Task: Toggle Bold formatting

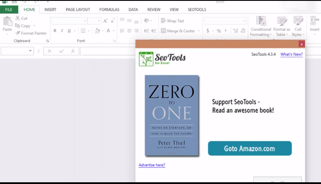Action: [x=55, y=31]
